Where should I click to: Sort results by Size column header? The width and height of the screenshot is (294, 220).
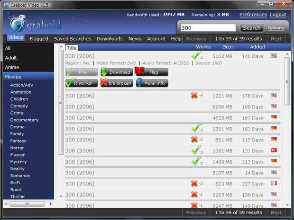point(228,47)
